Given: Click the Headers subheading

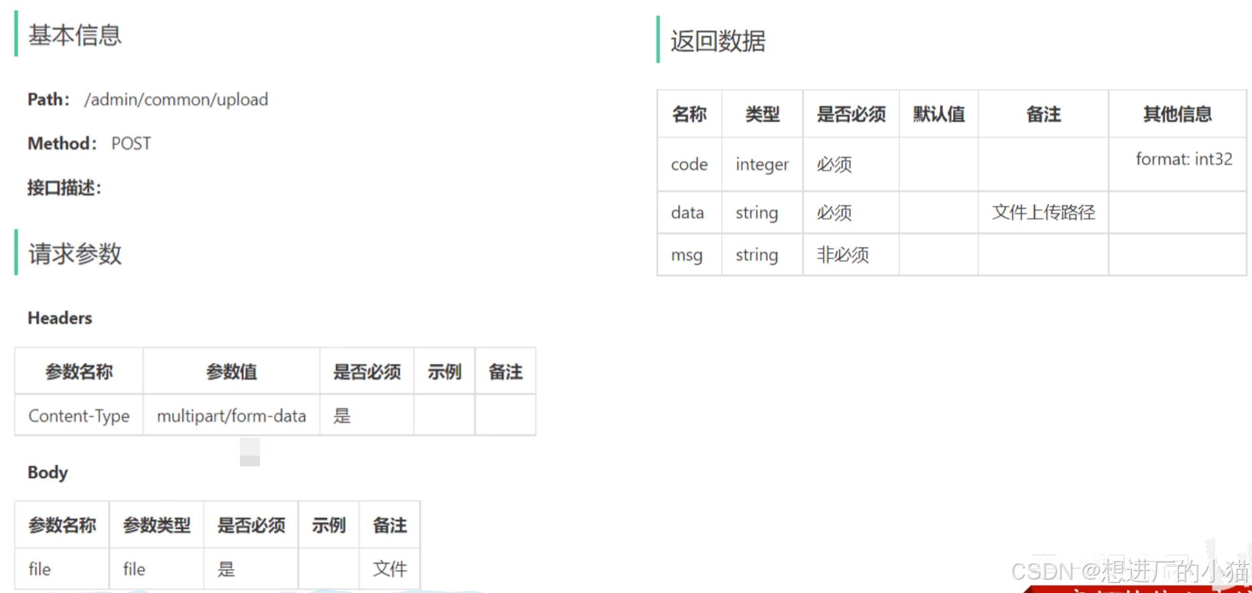Looking at the screenshot, I should 60,318.
